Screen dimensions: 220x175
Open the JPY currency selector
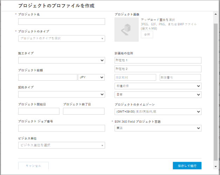(92, 77)
